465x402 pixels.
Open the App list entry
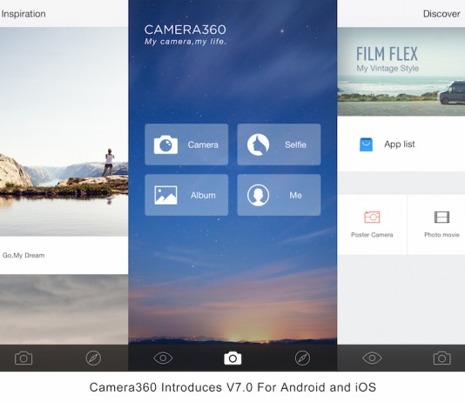pos(401,144)
